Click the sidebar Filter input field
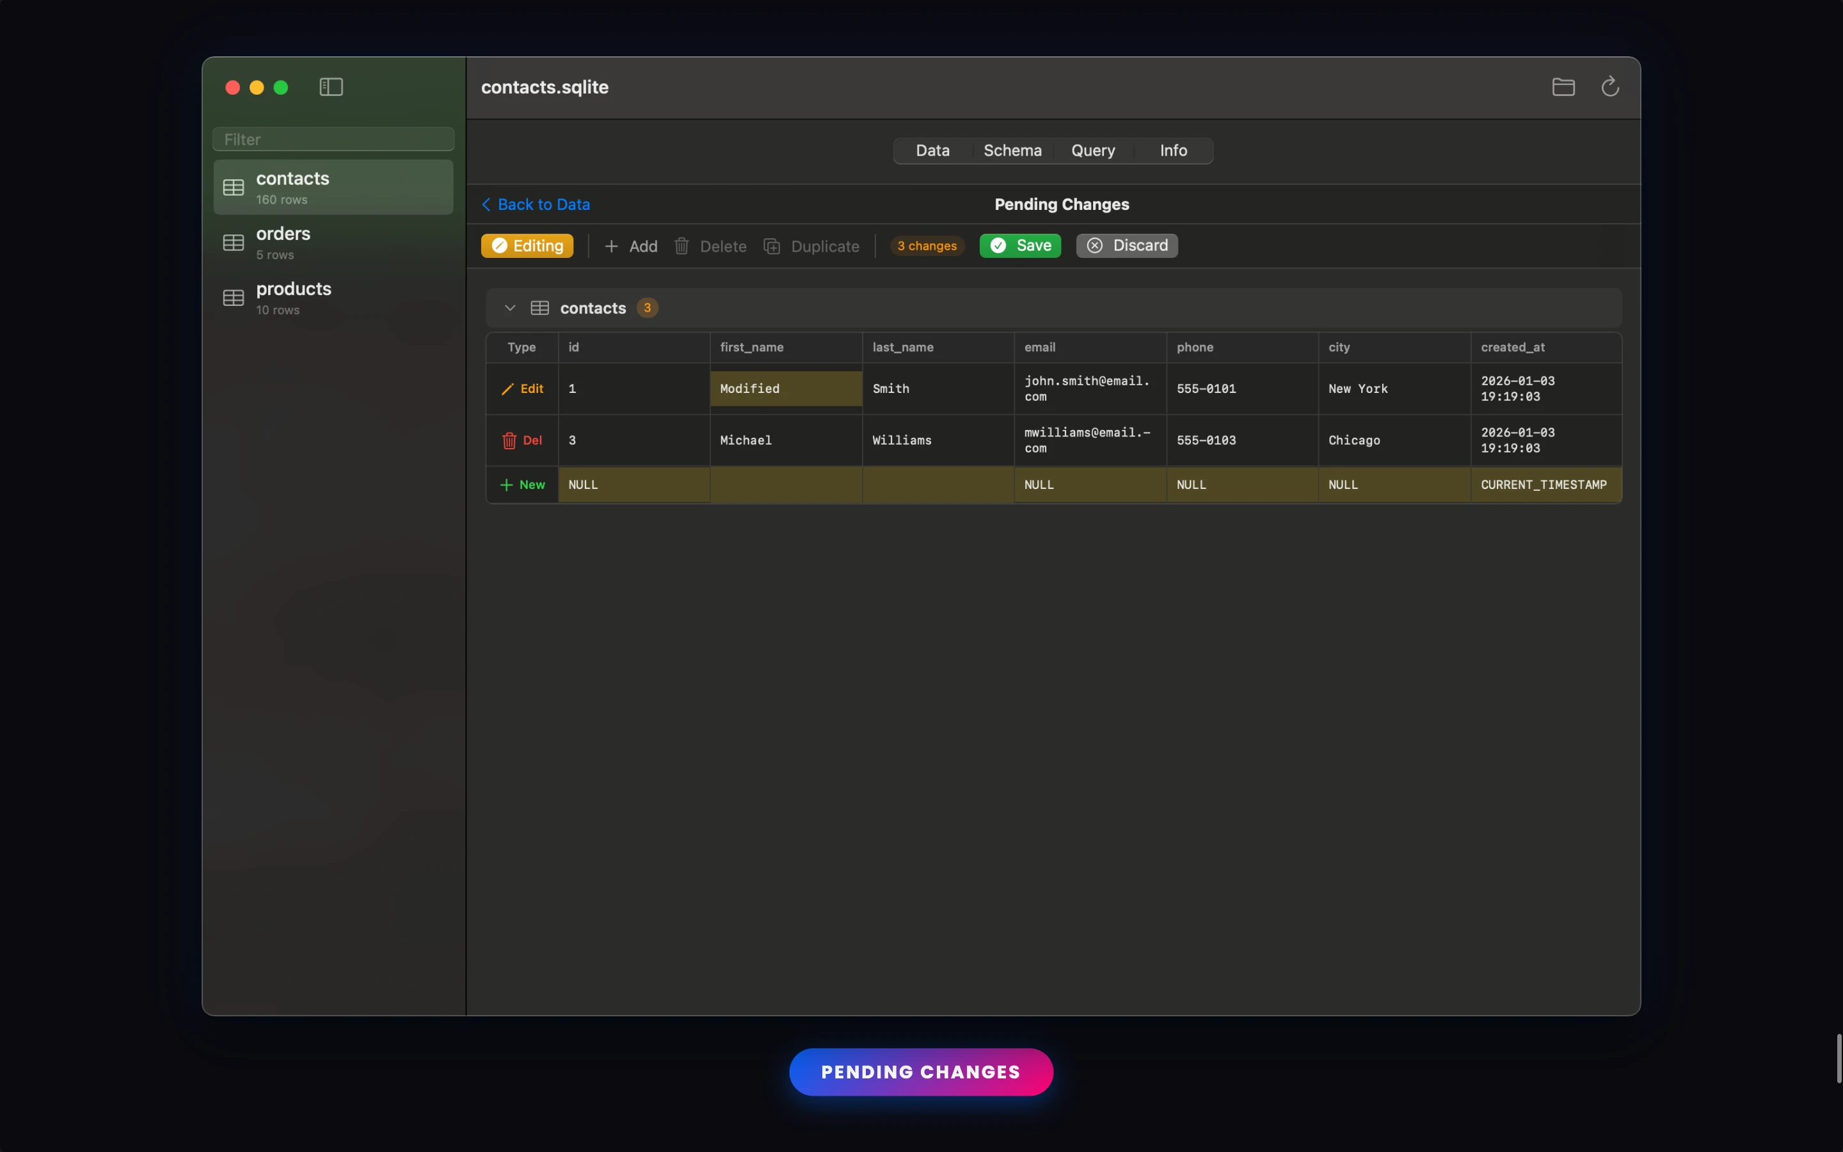The image size is (1843, 1152). coord(333,140)
